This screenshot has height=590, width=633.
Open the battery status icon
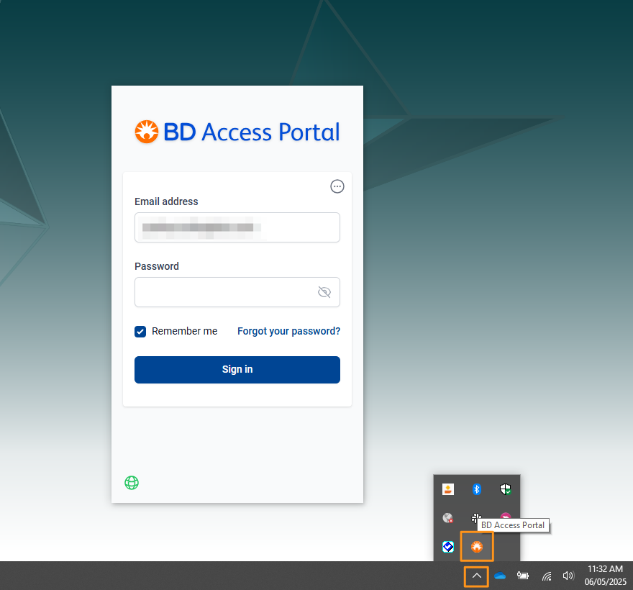[x=523, y=576]
